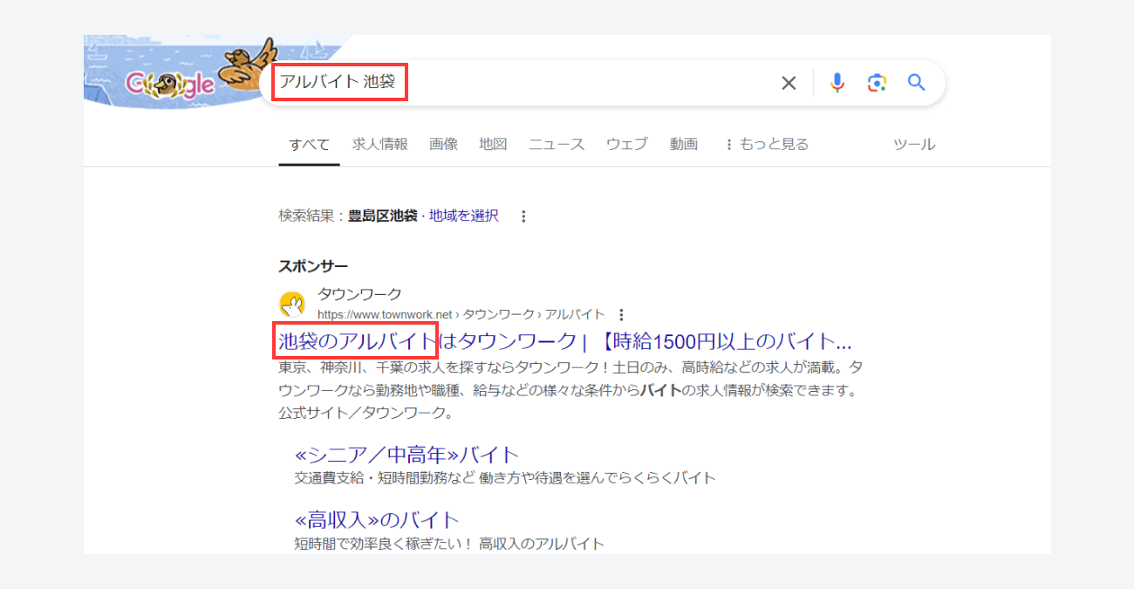Click 豊島区池袋 location text
Image resolution: width=1134 pixels, height=589 pixels.
[383, 216]
